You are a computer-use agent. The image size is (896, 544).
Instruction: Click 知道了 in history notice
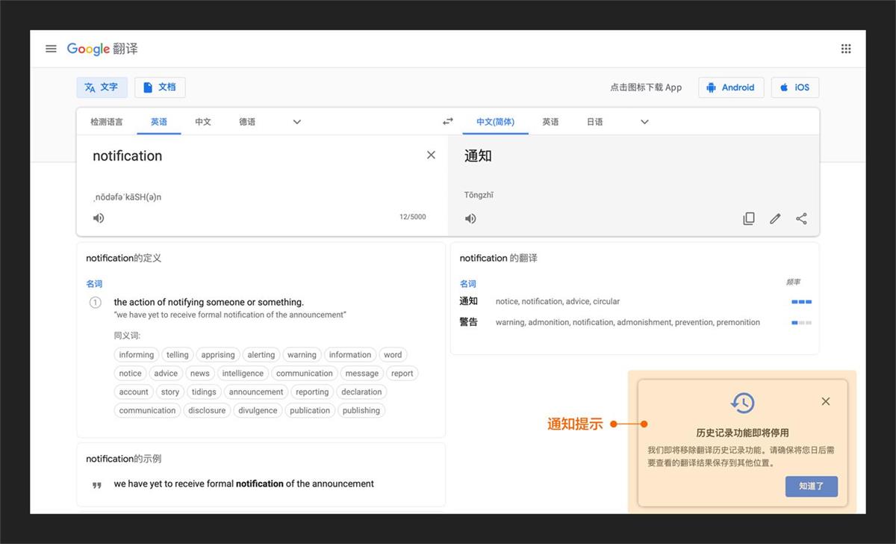(811, 486)
